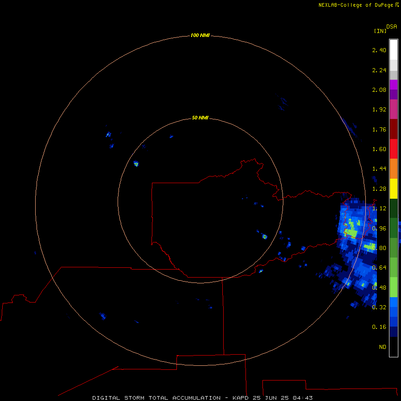Image resolution: width=401 pixels, height=401 pixels.
Task: Pick the dark red legend swatch near 1.76
Action: pos(393,129)
